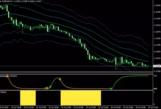Click the orange down arrow at oscillator peak
This screenshot has height=109, width=161.
(x=60, y=79)
